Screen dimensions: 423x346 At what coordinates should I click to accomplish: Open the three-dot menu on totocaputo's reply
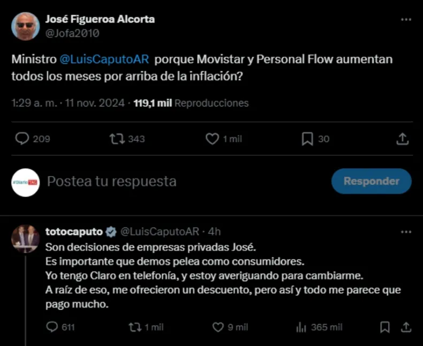point(406,232)
